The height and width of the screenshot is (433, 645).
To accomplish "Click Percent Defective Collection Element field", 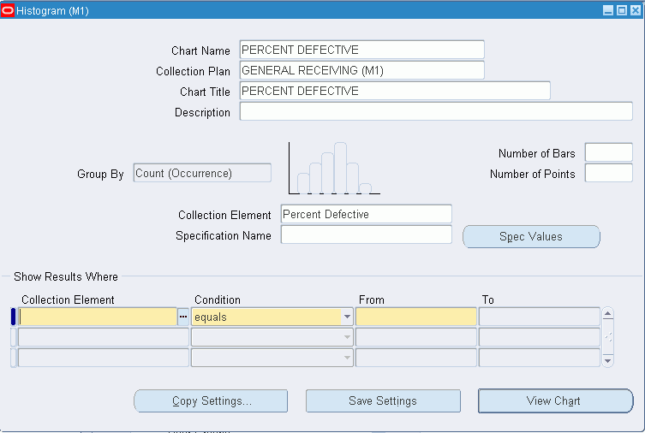I will tap(366, 214).
